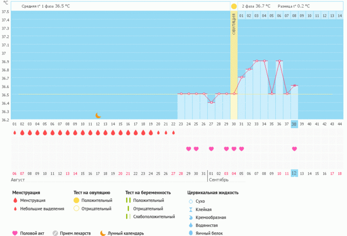Click the heart icon on cycle day 38
Viewport: 347px width, 236px height.
click(294, 149)
